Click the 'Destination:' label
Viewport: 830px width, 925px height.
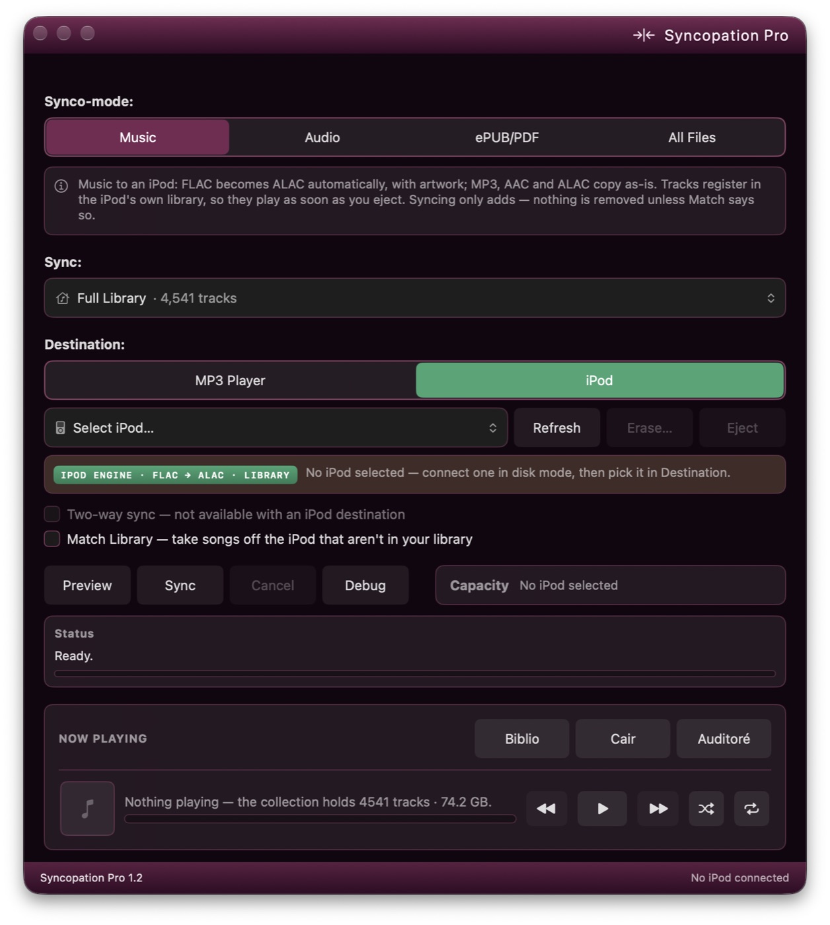pos(85,344)
